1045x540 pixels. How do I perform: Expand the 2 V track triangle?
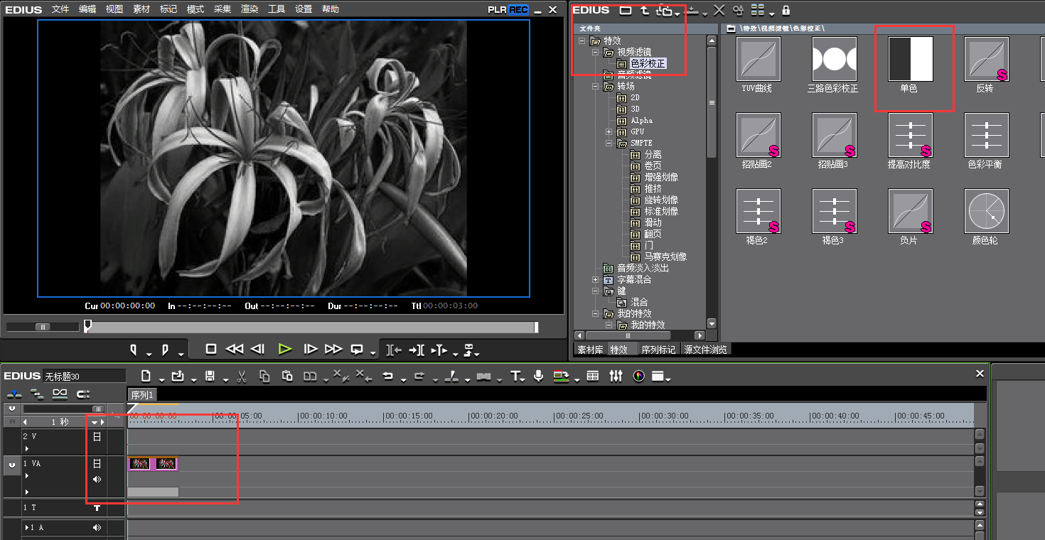pyautogui.click(x=27, y=448)
